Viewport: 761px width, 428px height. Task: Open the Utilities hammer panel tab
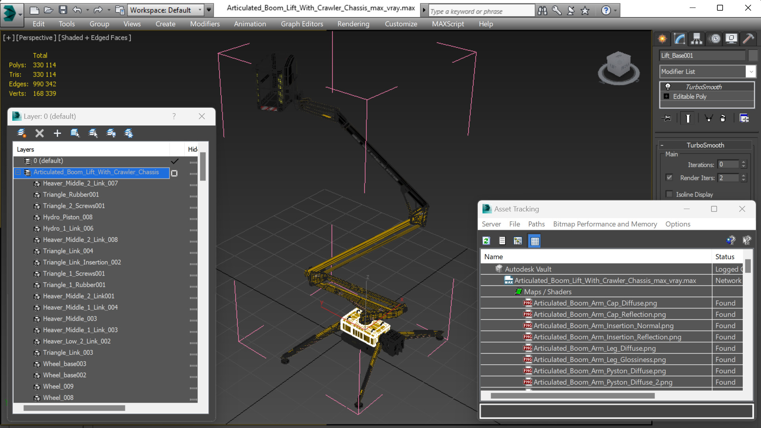pos(748,38)
